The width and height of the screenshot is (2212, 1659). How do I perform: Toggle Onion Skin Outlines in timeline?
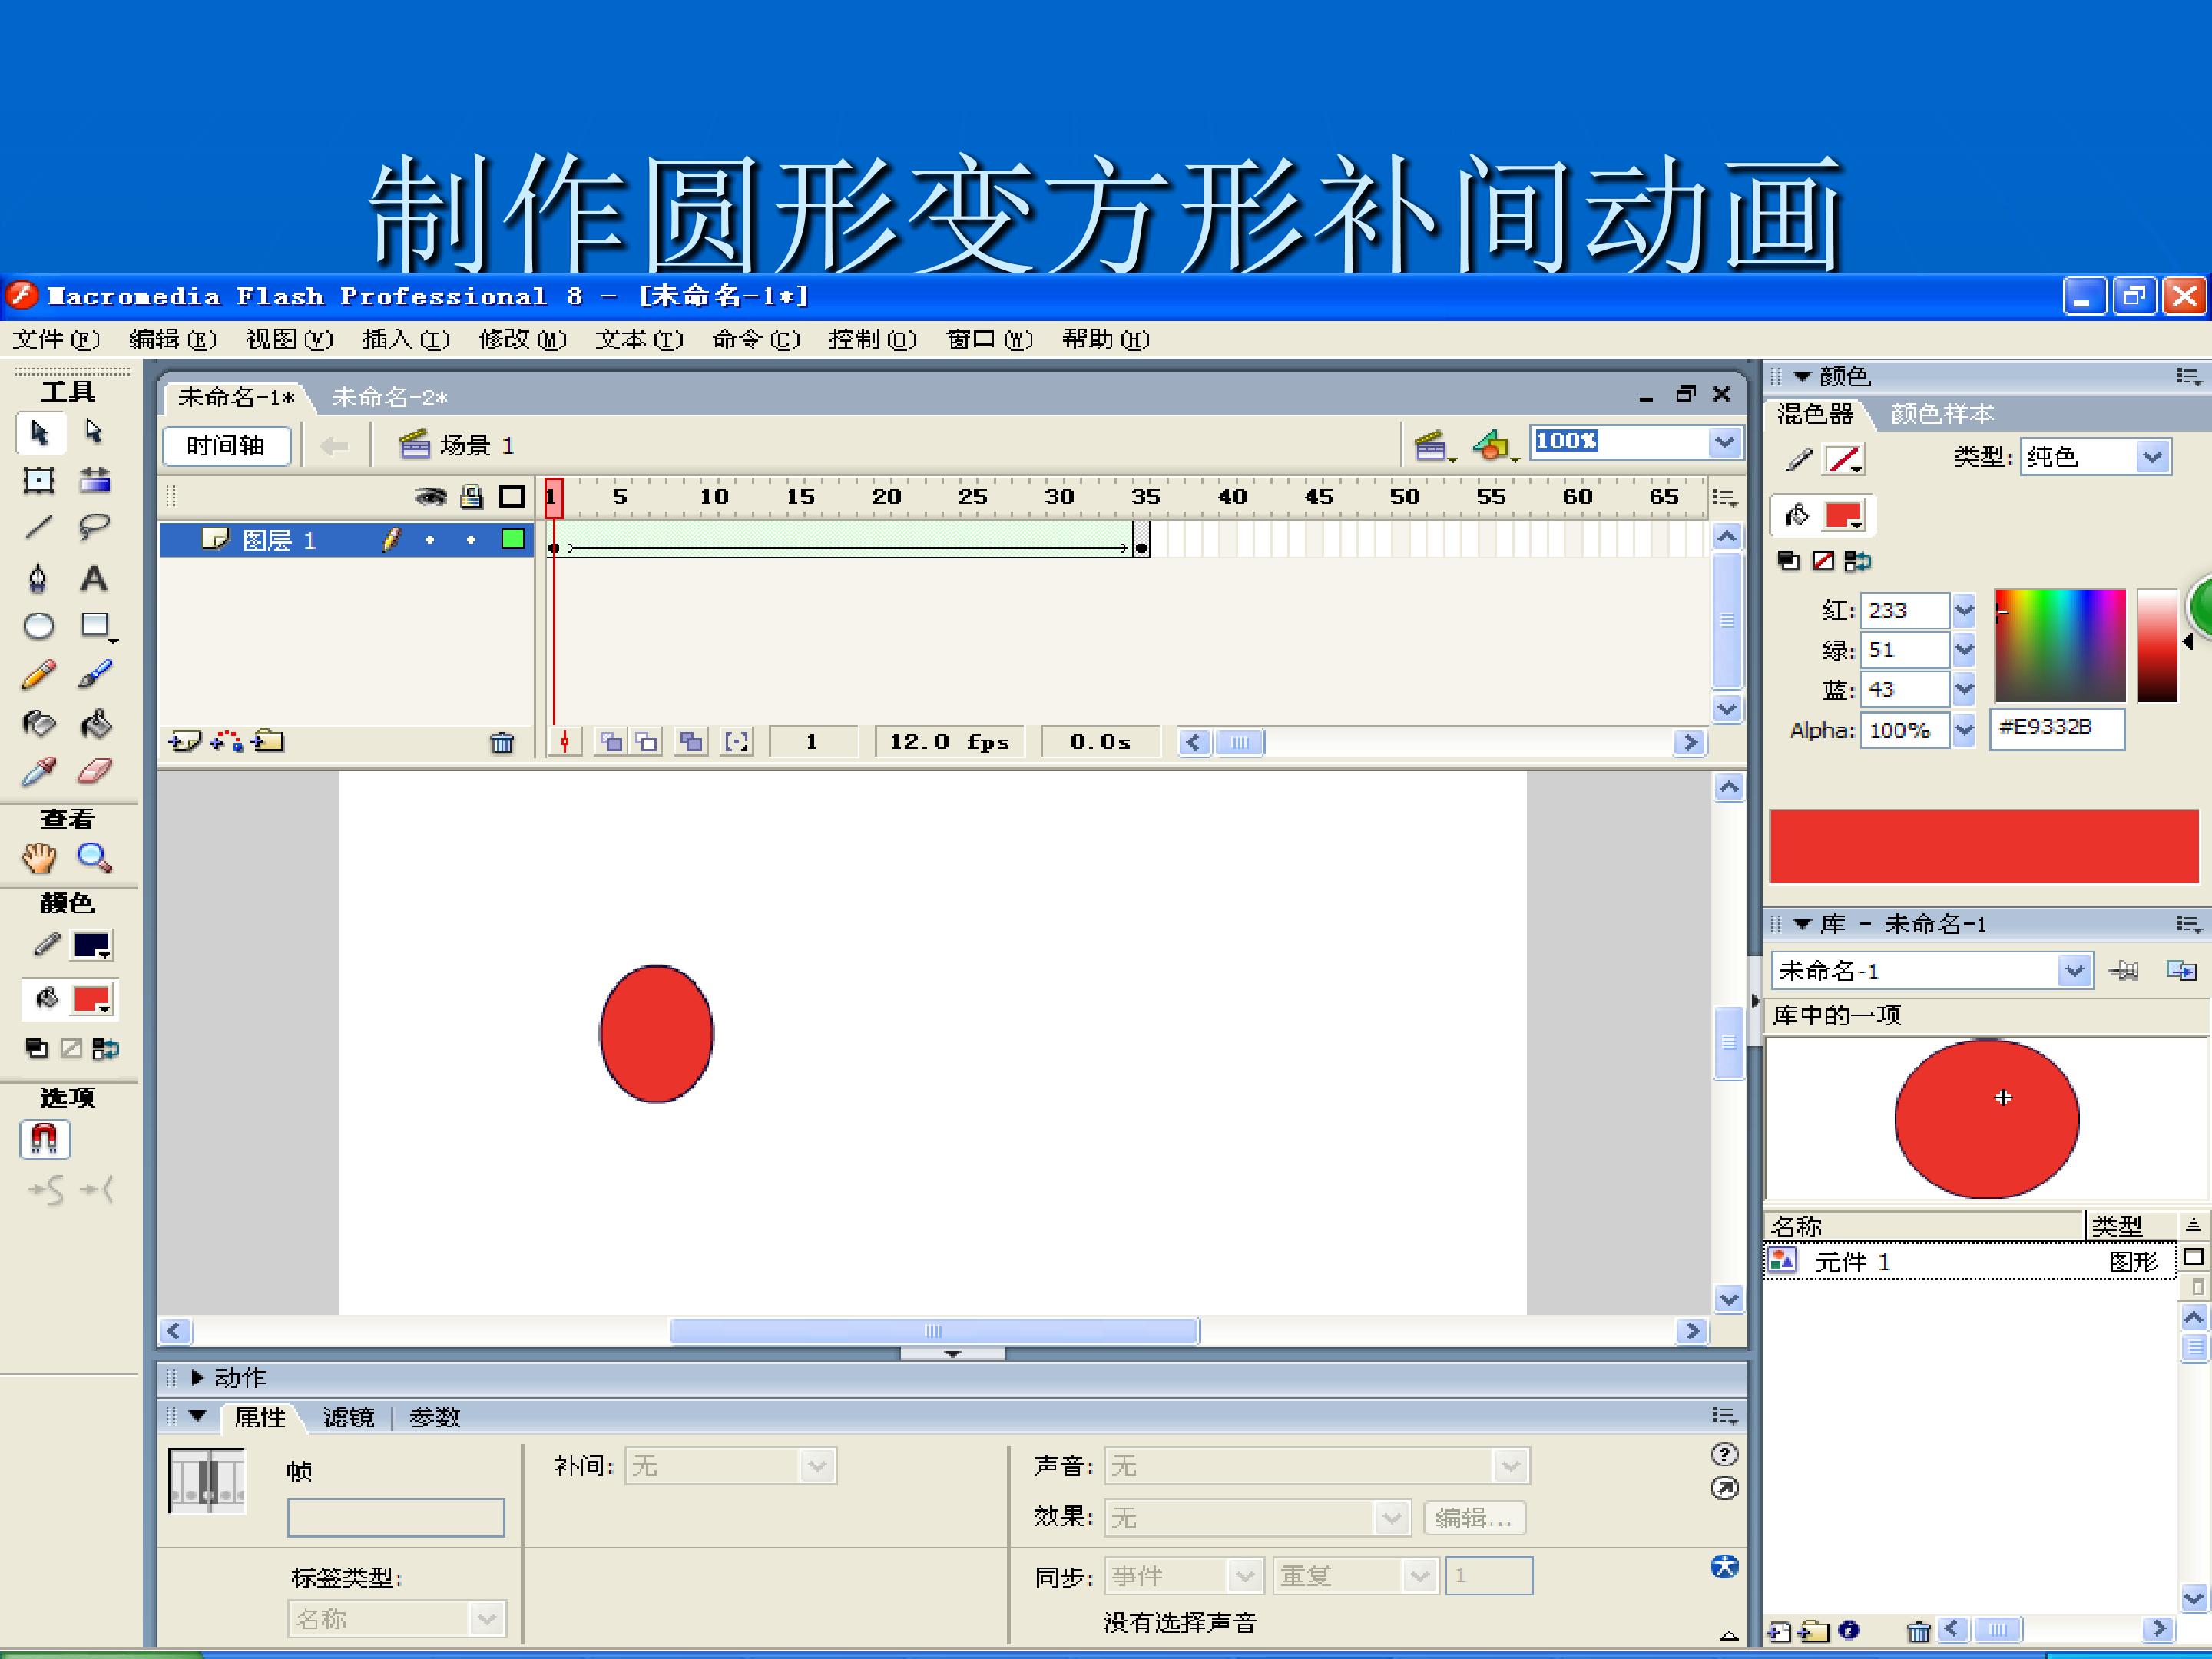pos(648,742)
